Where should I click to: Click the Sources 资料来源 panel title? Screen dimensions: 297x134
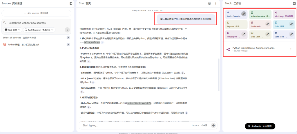[12, 3]
